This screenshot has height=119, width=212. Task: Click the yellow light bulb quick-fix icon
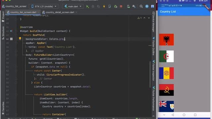pyautogui.click(x=20, y=38)
